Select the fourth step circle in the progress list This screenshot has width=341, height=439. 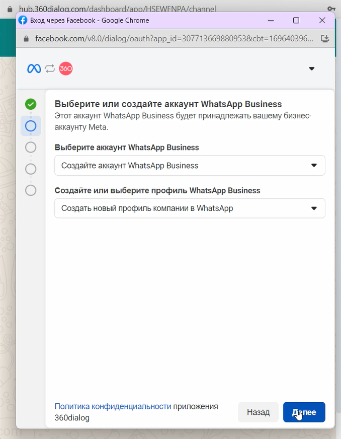coord(31,169)
